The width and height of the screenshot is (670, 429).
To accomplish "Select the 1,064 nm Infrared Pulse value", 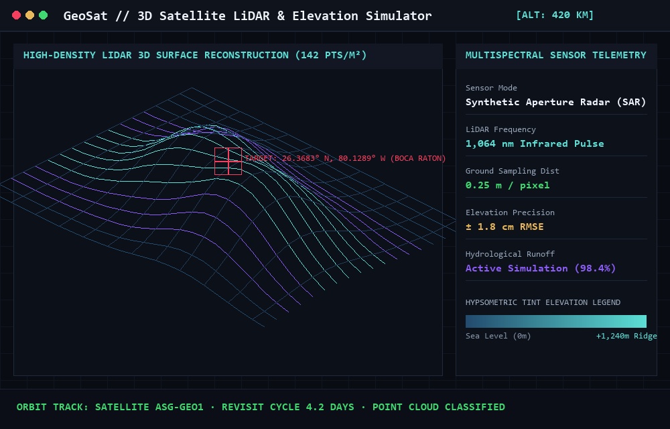I will tap(535, 143).
